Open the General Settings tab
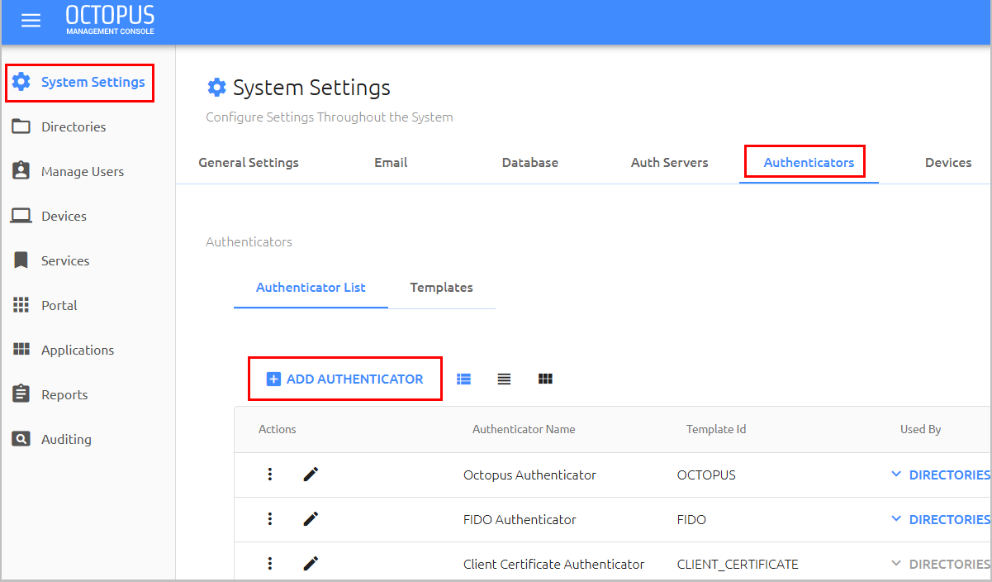The width and height of the screenshot is (992, 582). tap(249, 162)
